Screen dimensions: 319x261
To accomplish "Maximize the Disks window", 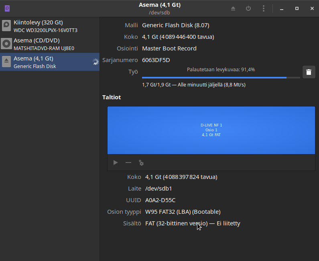I will point(297,8).
